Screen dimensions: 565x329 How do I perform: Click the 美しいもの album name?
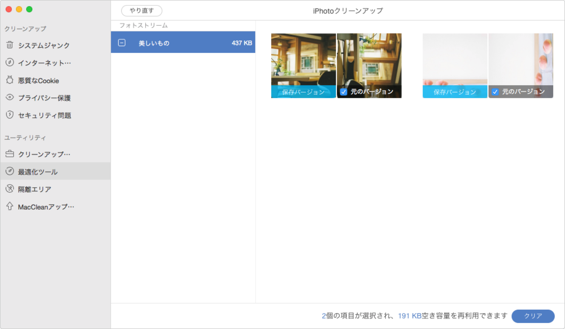pos(154,43)
